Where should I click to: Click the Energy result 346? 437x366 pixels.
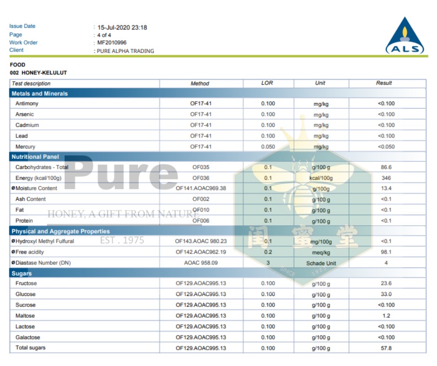[386, 178]
